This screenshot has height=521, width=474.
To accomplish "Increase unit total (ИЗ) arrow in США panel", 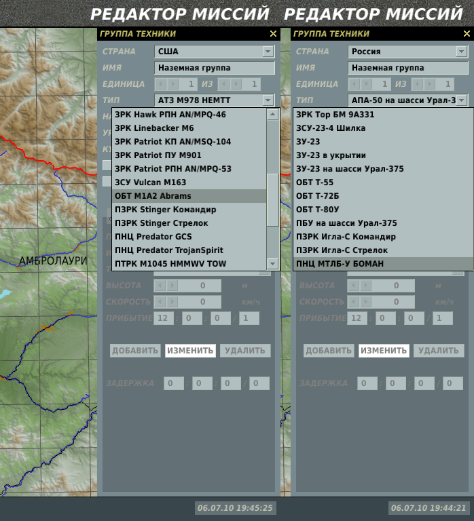I will [236, 84].
